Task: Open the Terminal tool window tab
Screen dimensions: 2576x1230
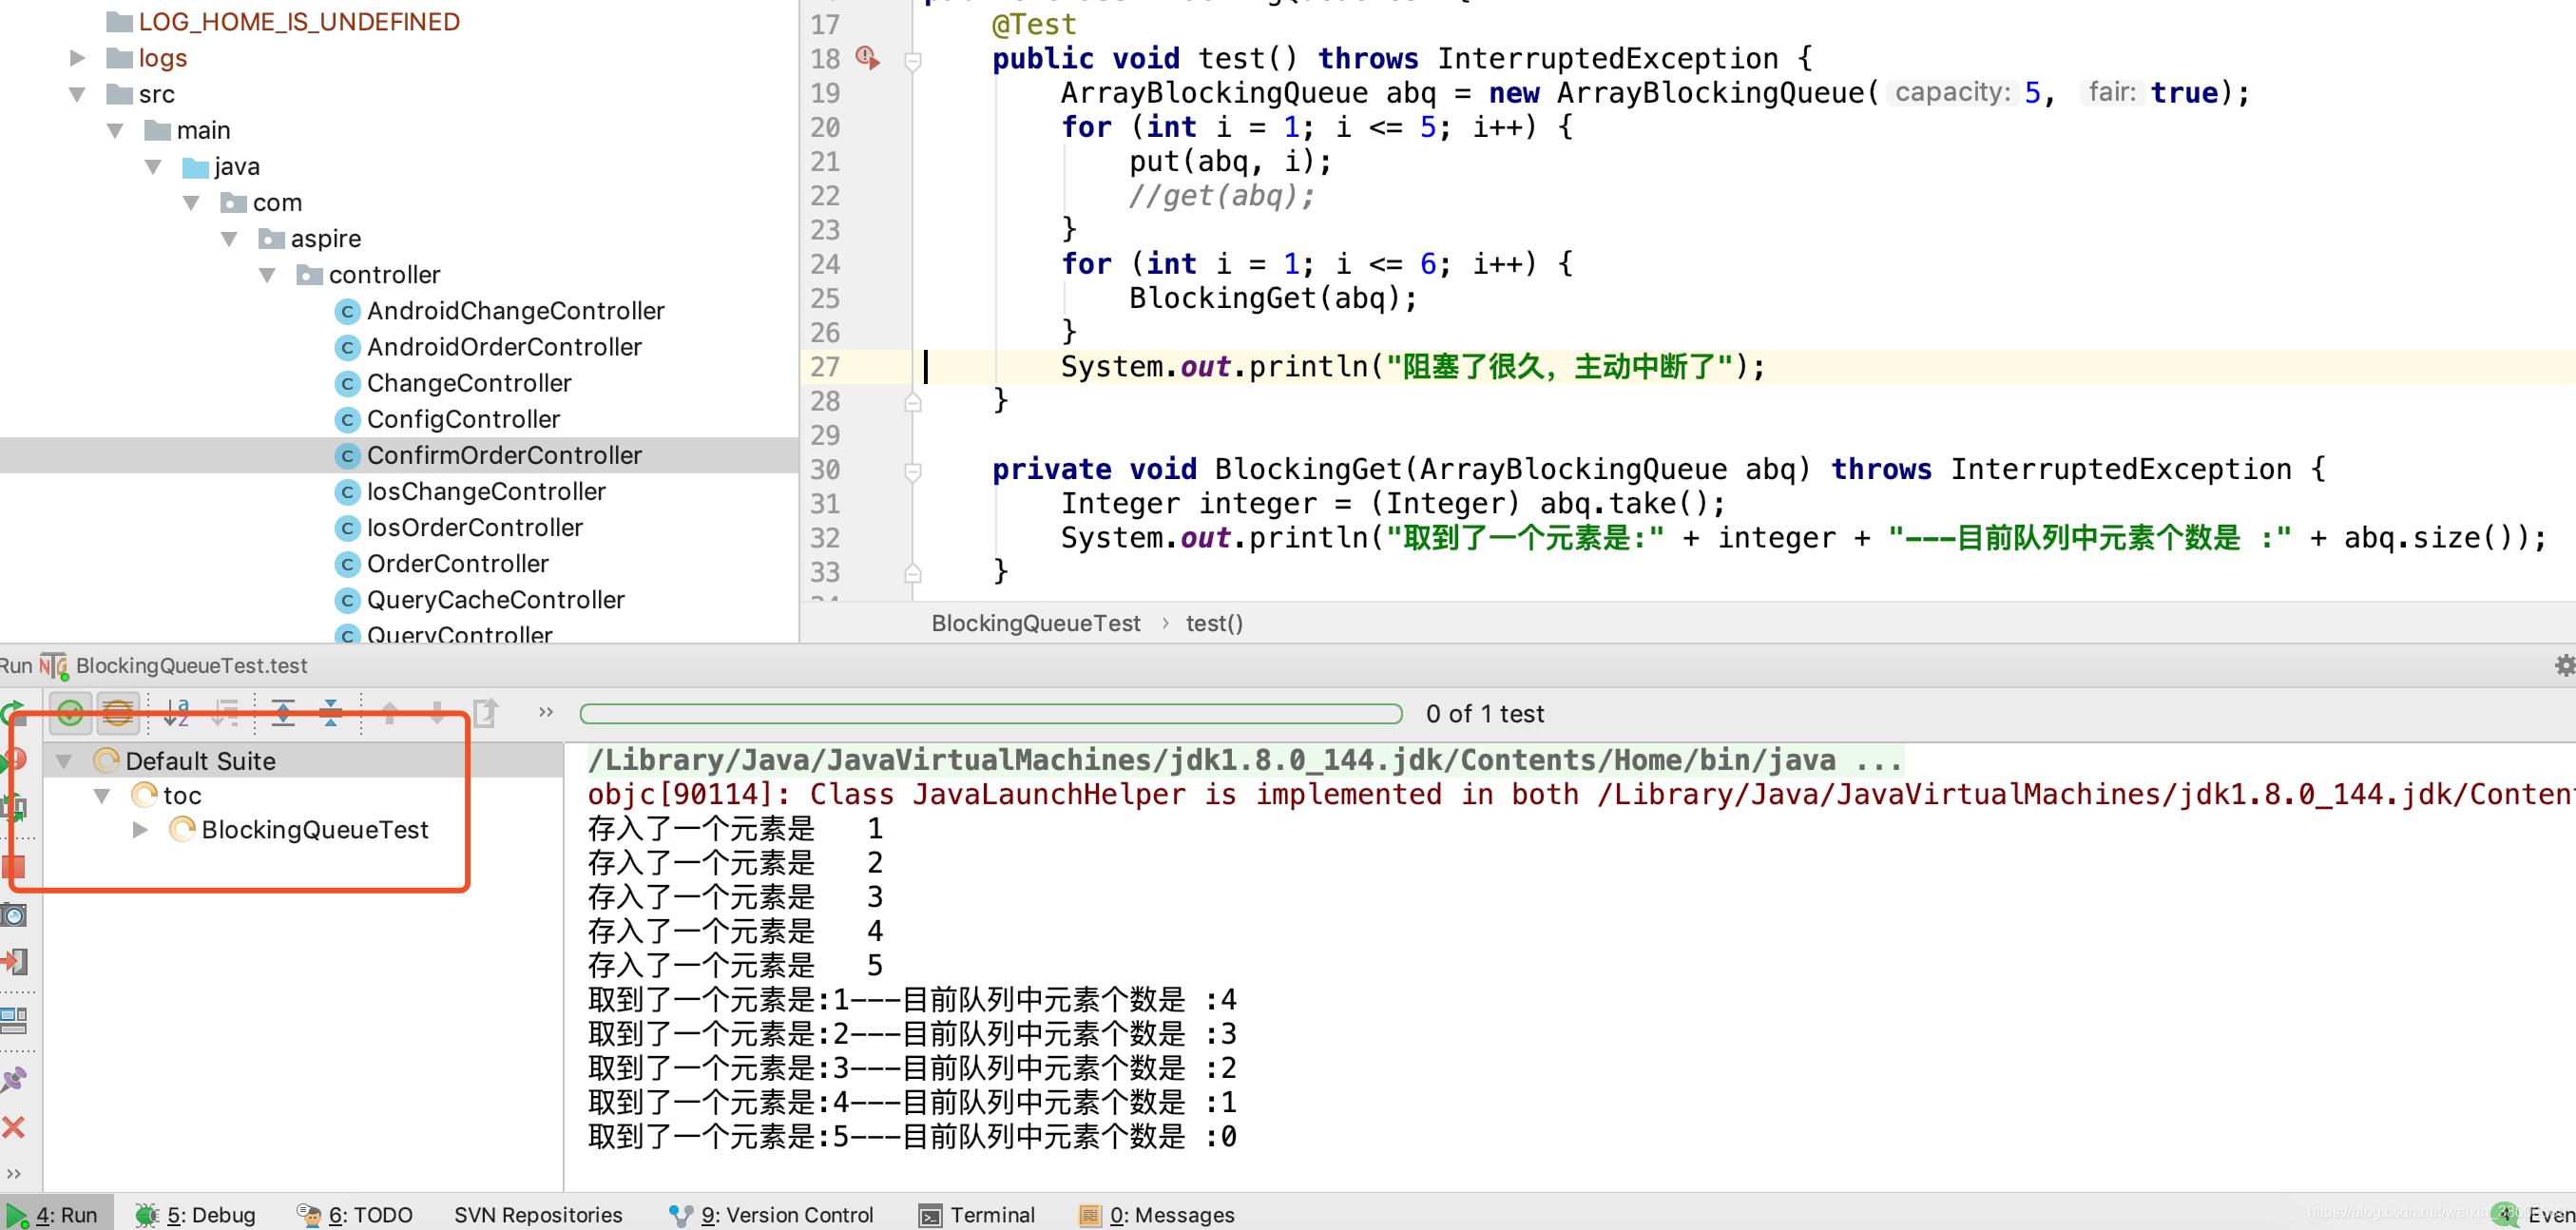Action: 977,1214
